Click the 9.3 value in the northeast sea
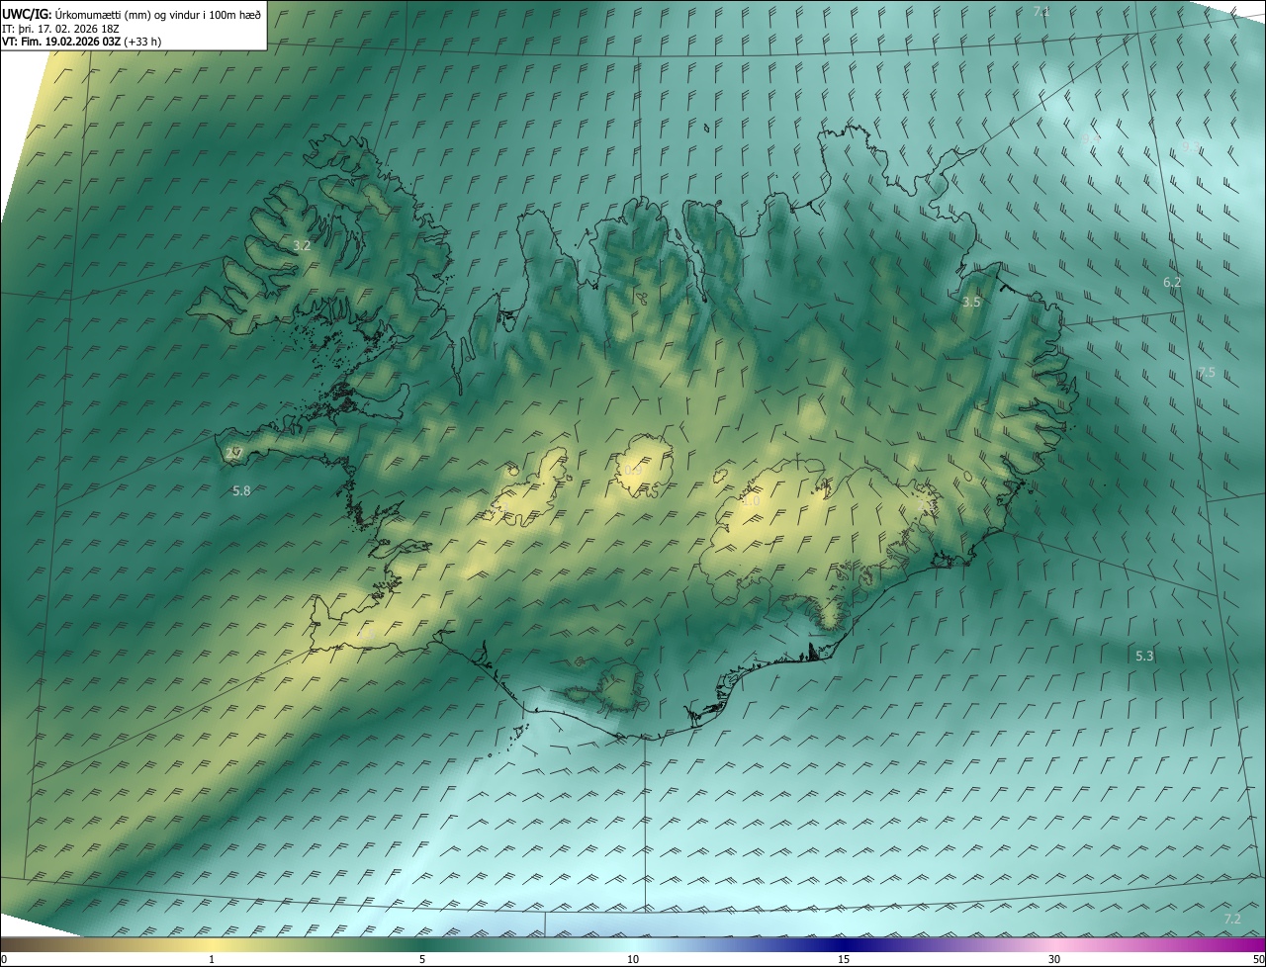 [1191, 146]
